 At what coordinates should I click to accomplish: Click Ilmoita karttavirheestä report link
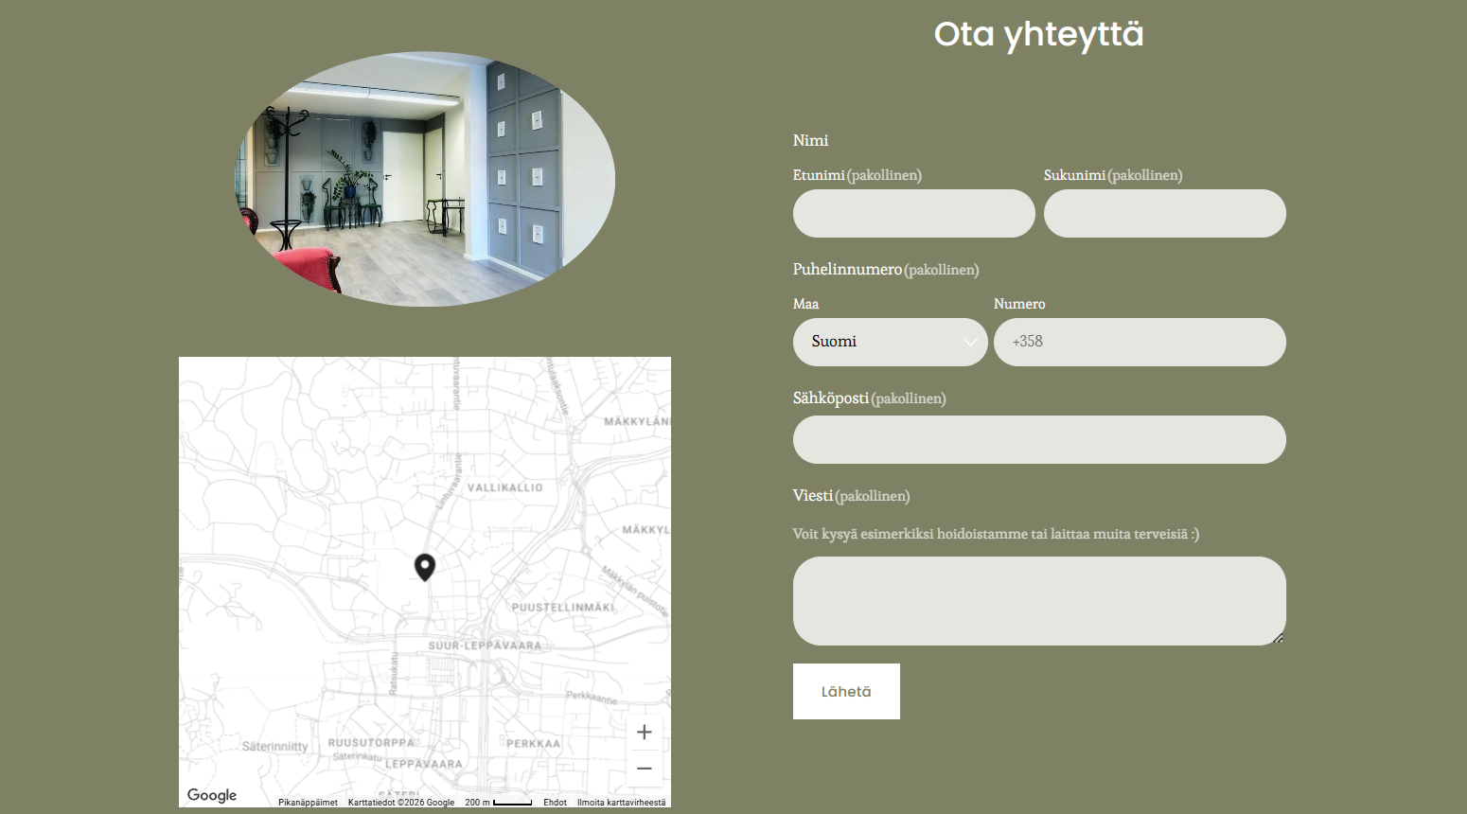[x=621, y=803]
